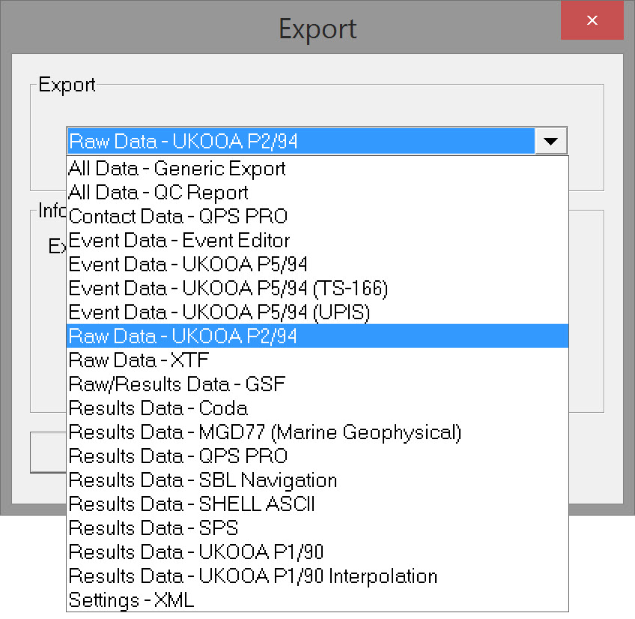Screen dimensions: 635x619
Task: Select Settings - XML export option
Action: (x=131, y=600)
